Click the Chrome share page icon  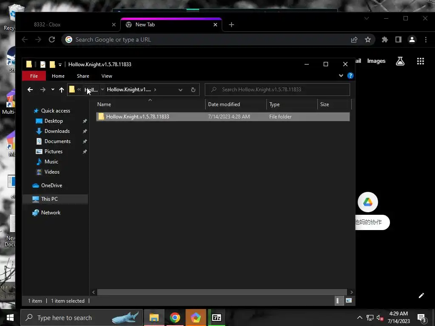tap(354, 39)
